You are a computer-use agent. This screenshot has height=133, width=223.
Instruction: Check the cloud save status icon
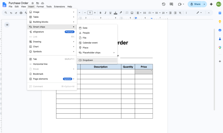click(x=42, y=3)
